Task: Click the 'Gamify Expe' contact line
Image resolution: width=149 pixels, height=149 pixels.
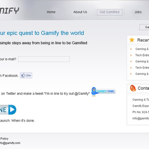Action: pos(141,106)
